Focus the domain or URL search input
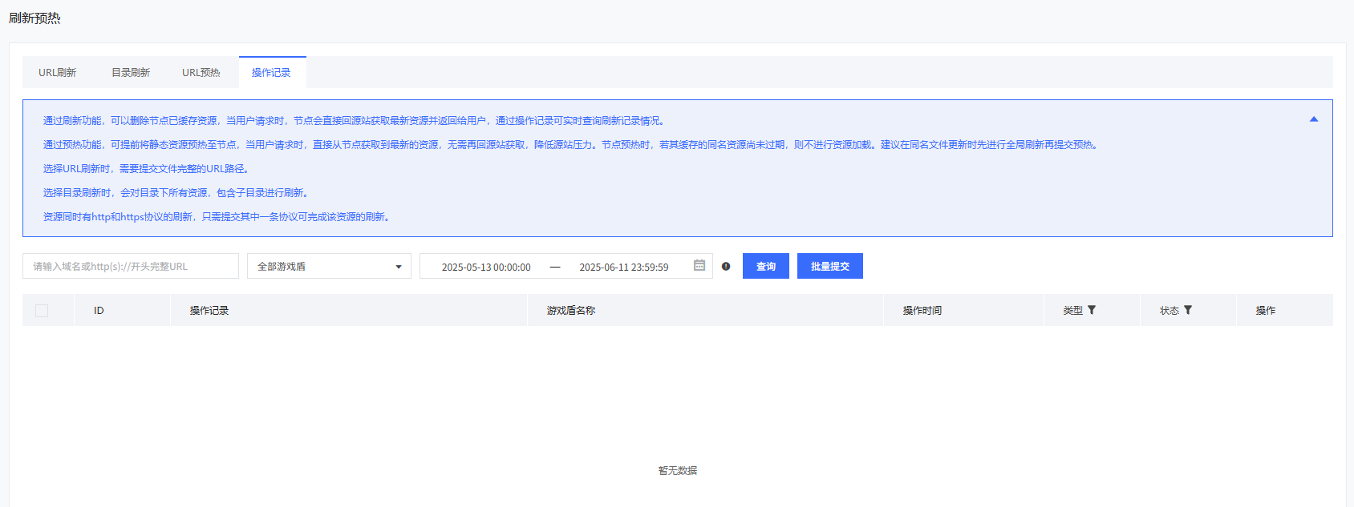 click(x=131, y=267)
